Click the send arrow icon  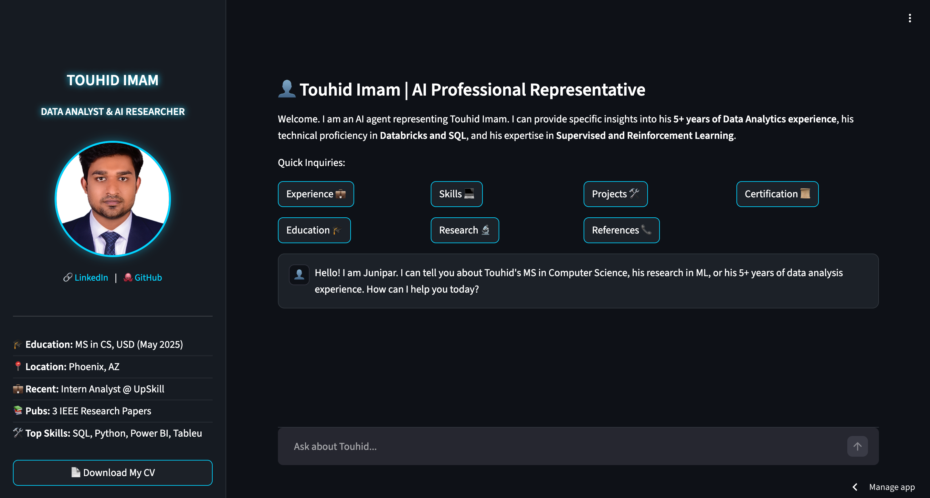pyautogui.click(x=857, y=446)
